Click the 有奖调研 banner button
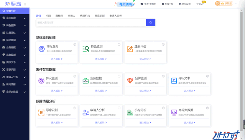245x140 pixels. coord(126,4)
